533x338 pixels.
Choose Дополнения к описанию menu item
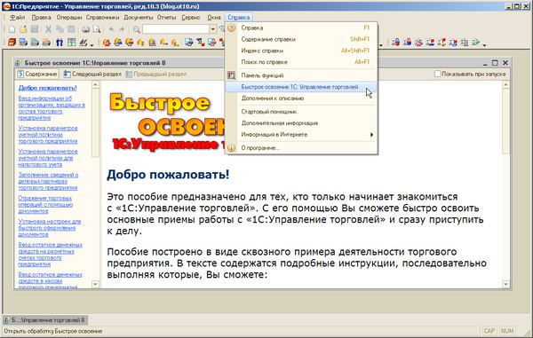coord(301,98)
